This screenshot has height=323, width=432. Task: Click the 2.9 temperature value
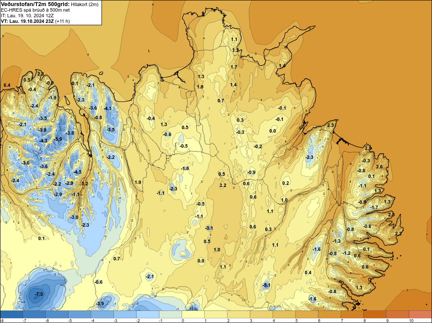pos(368,148)
